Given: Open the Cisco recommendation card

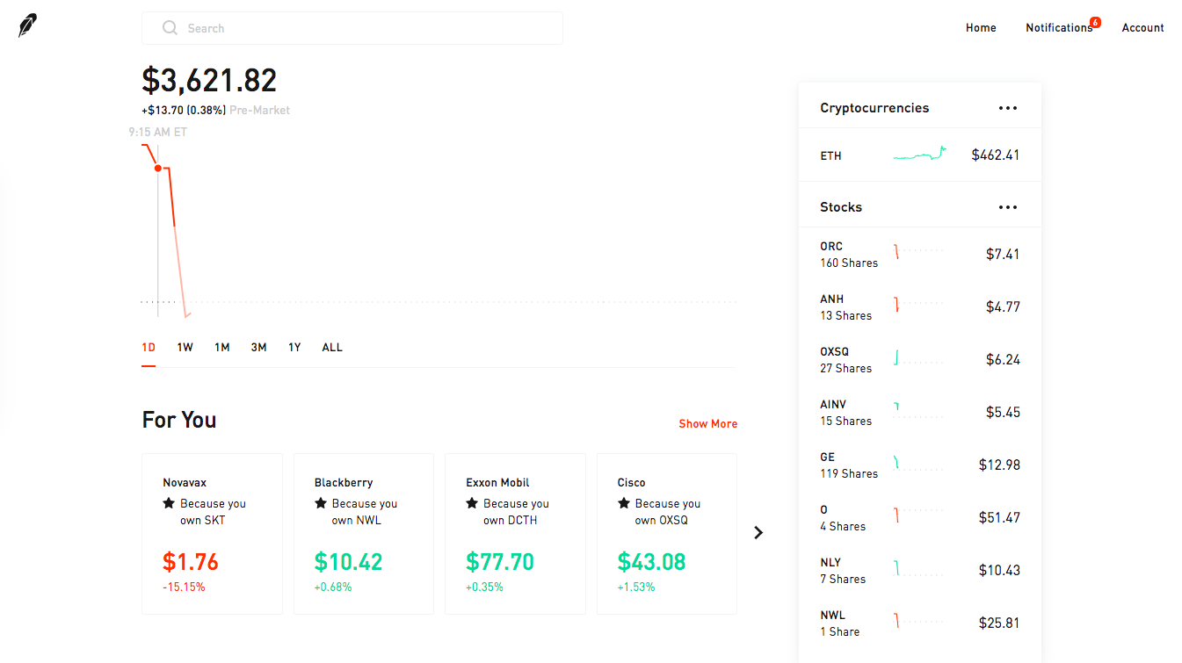Looking at the screenshot, I should point(667,534).
